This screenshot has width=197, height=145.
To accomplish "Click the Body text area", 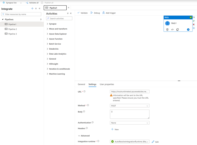I will coord(130,114).
